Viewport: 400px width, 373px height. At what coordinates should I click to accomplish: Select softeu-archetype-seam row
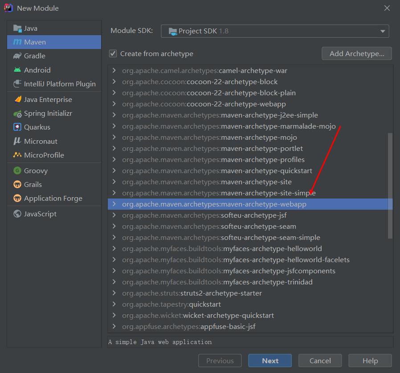tap(250, 227)
